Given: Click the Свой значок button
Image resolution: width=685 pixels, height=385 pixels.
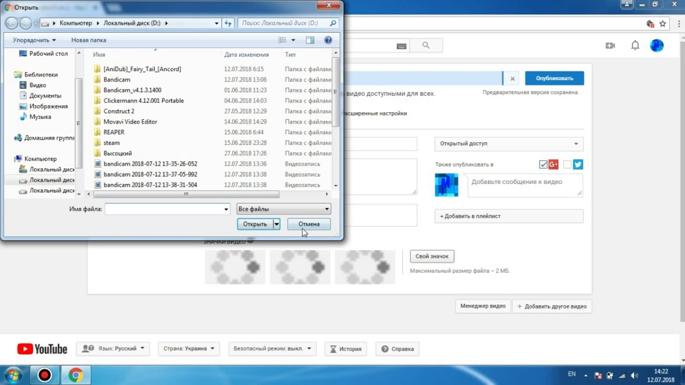Looking at the screenshot, I should 432,256.
